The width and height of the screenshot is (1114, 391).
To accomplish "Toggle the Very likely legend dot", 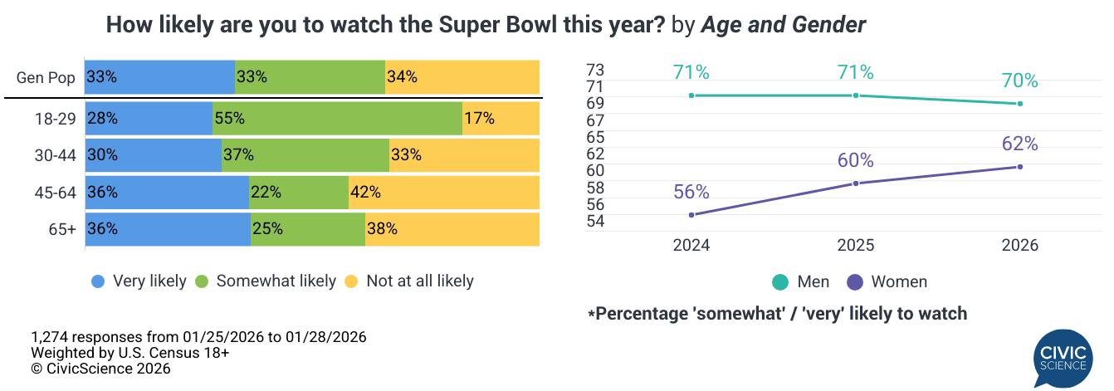I will tap(98, 281).
